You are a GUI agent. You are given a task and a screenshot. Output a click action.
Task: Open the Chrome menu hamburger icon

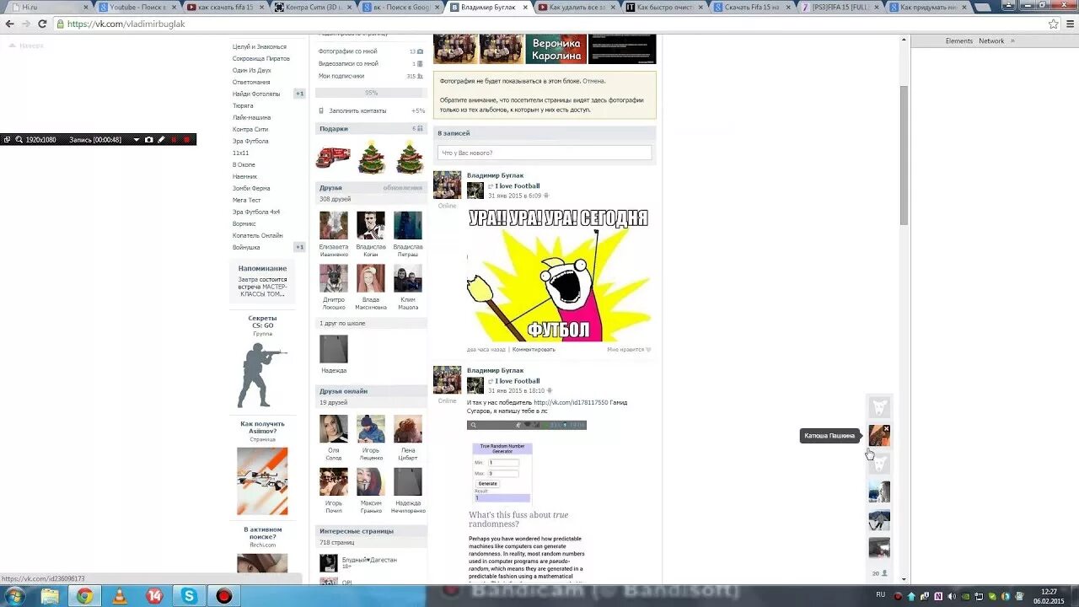click(1070, 24)
